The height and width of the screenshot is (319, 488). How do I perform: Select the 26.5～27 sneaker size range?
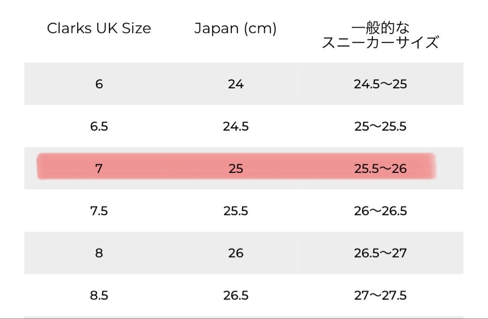pos(380,253)
